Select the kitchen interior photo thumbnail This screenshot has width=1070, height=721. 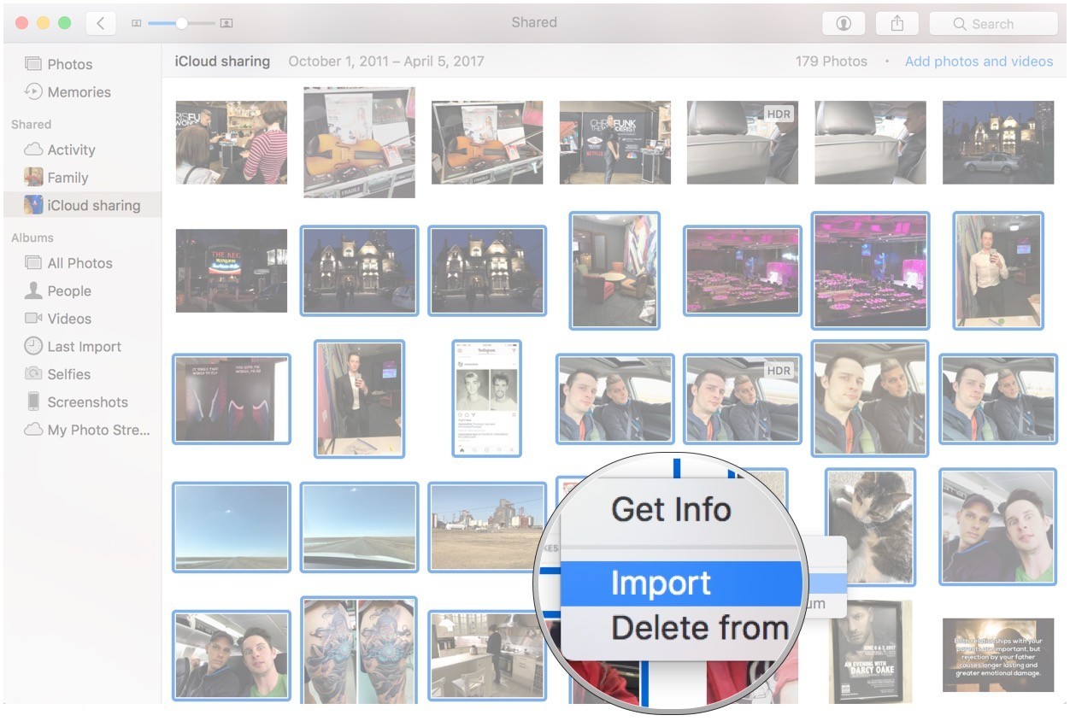click(487, 655)
